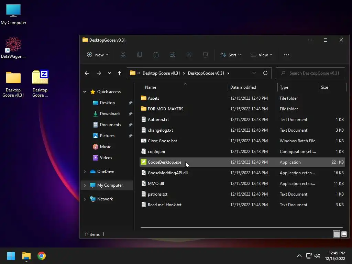Open Videos in Quick access

coord(106,157)
